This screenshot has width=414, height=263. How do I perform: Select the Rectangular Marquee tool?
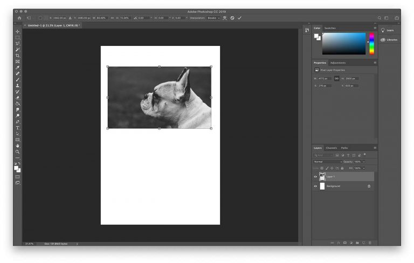(17, 38)
